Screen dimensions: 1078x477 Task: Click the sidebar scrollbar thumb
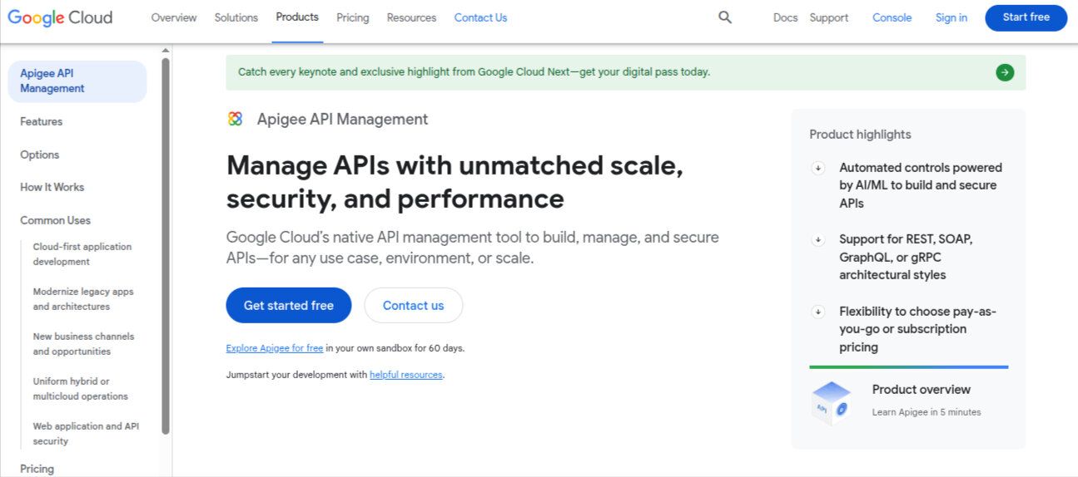[x=166, y=245]
